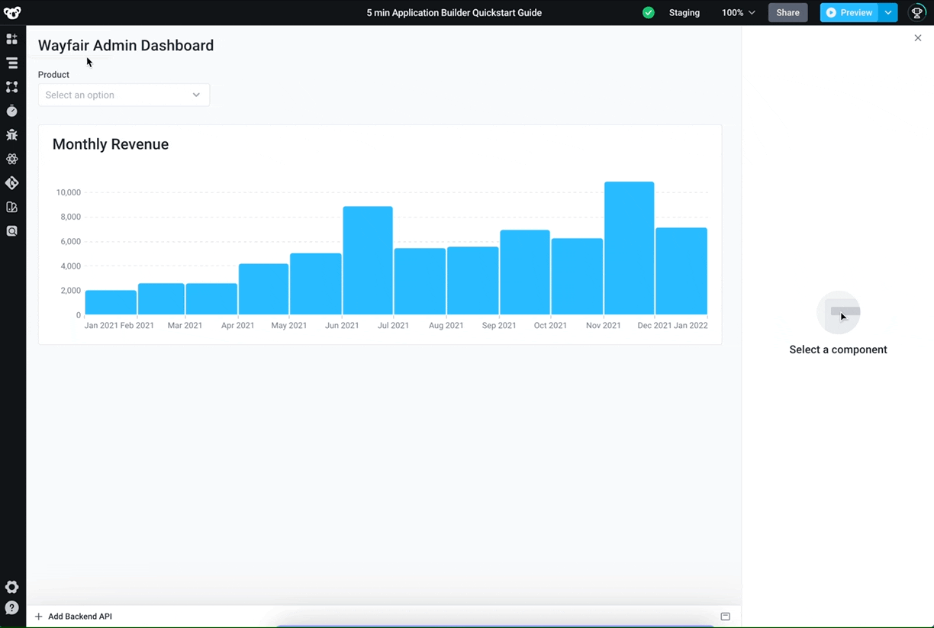This screenshot has width=934, height=628.
Task: Click the search magnifier icon in sidebar
Action: (12, 231)
